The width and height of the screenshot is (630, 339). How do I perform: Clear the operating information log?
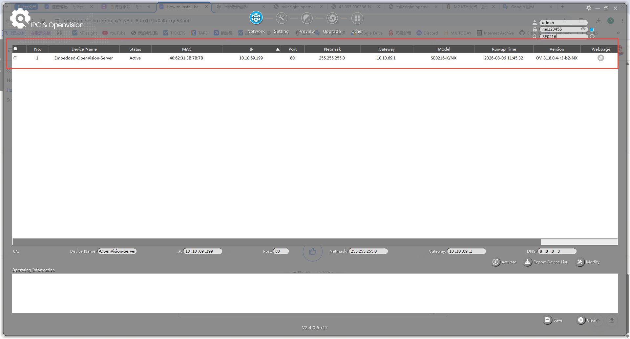pos(587,320)
